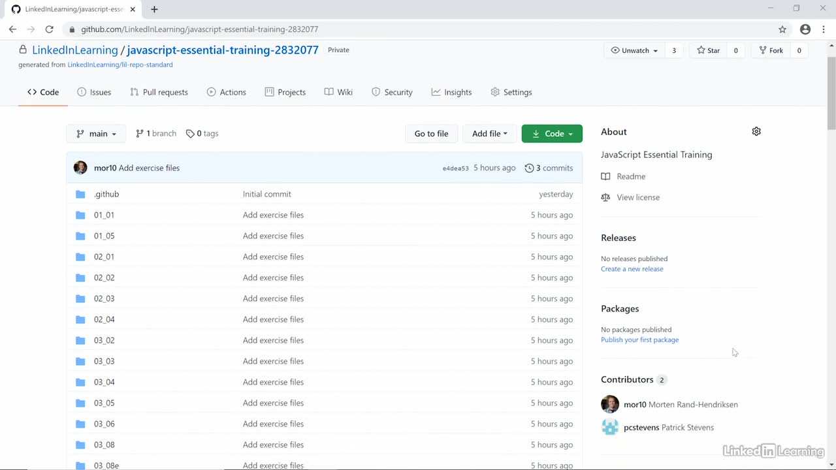Click the Releases heading link
This screenshot has height=470, width=836.
click(619, 238)
